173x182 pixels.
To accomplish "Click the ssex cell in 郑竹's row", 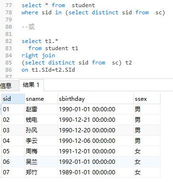I will pyautogui.click(x=147, y=172).
